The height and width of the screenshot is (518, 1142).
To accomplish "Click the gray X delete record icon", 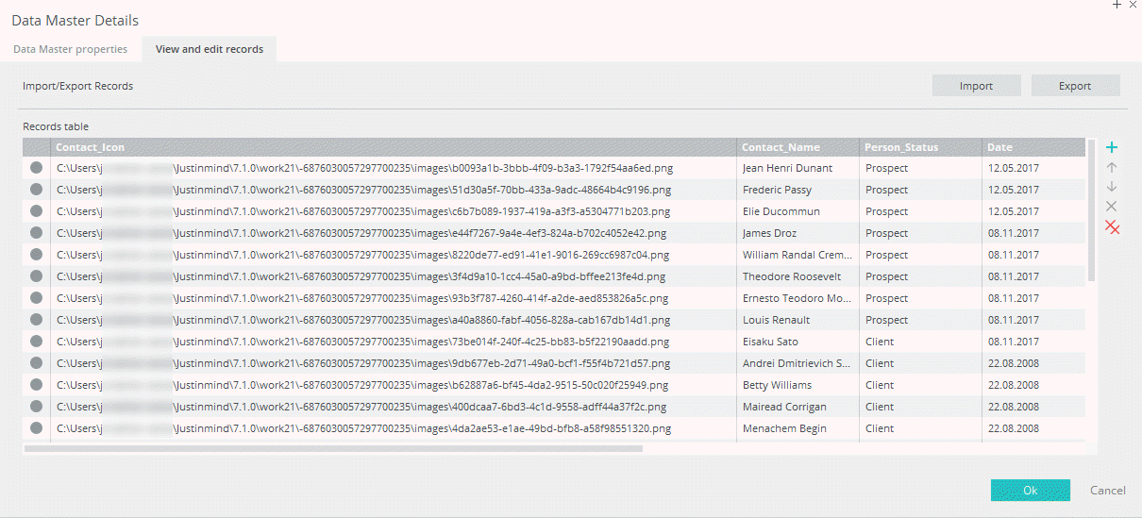I will pos(1112,207).
